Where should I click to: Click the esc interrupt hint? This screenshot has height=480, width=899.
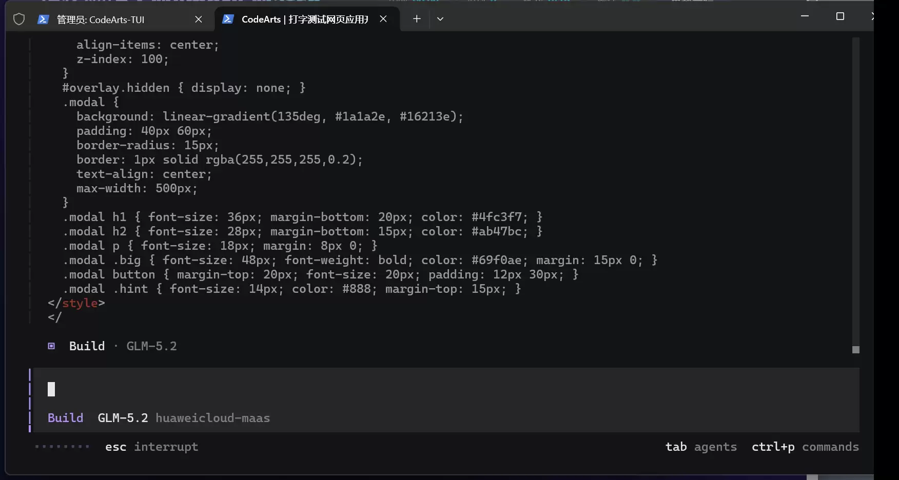click(x=151, y=447)
